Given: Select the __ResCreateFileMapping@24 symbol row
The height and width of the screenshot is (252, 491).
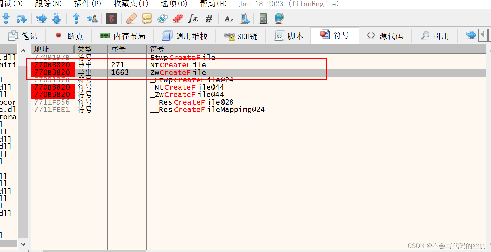Looking at the screenshot, I should point(258,109).
